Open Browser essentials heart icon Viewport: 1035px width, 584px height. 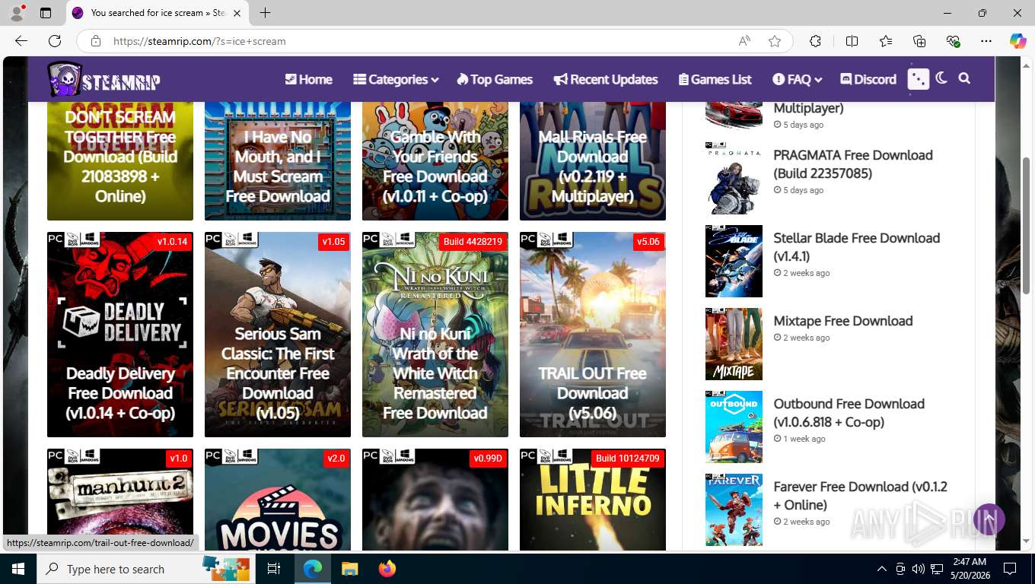[x=953, y=41]
